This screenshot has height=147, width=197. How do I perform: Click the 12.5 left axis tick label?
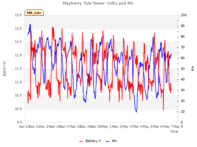(x=18, y=42)
